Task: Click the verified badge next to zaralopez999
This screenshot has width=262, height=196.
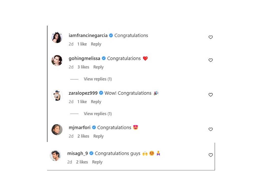Action: (x=101, y=93)
